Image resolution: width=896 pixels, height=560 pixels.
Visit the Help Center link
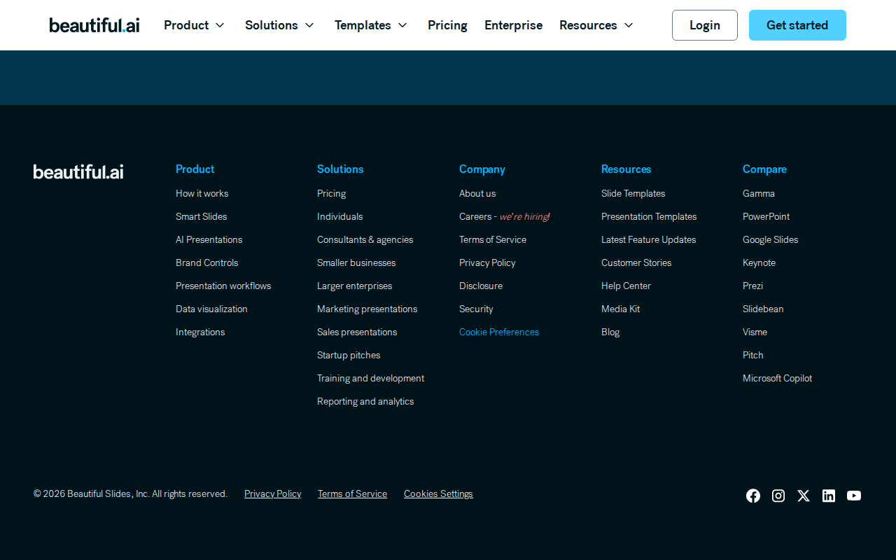(x=626, y=286)
